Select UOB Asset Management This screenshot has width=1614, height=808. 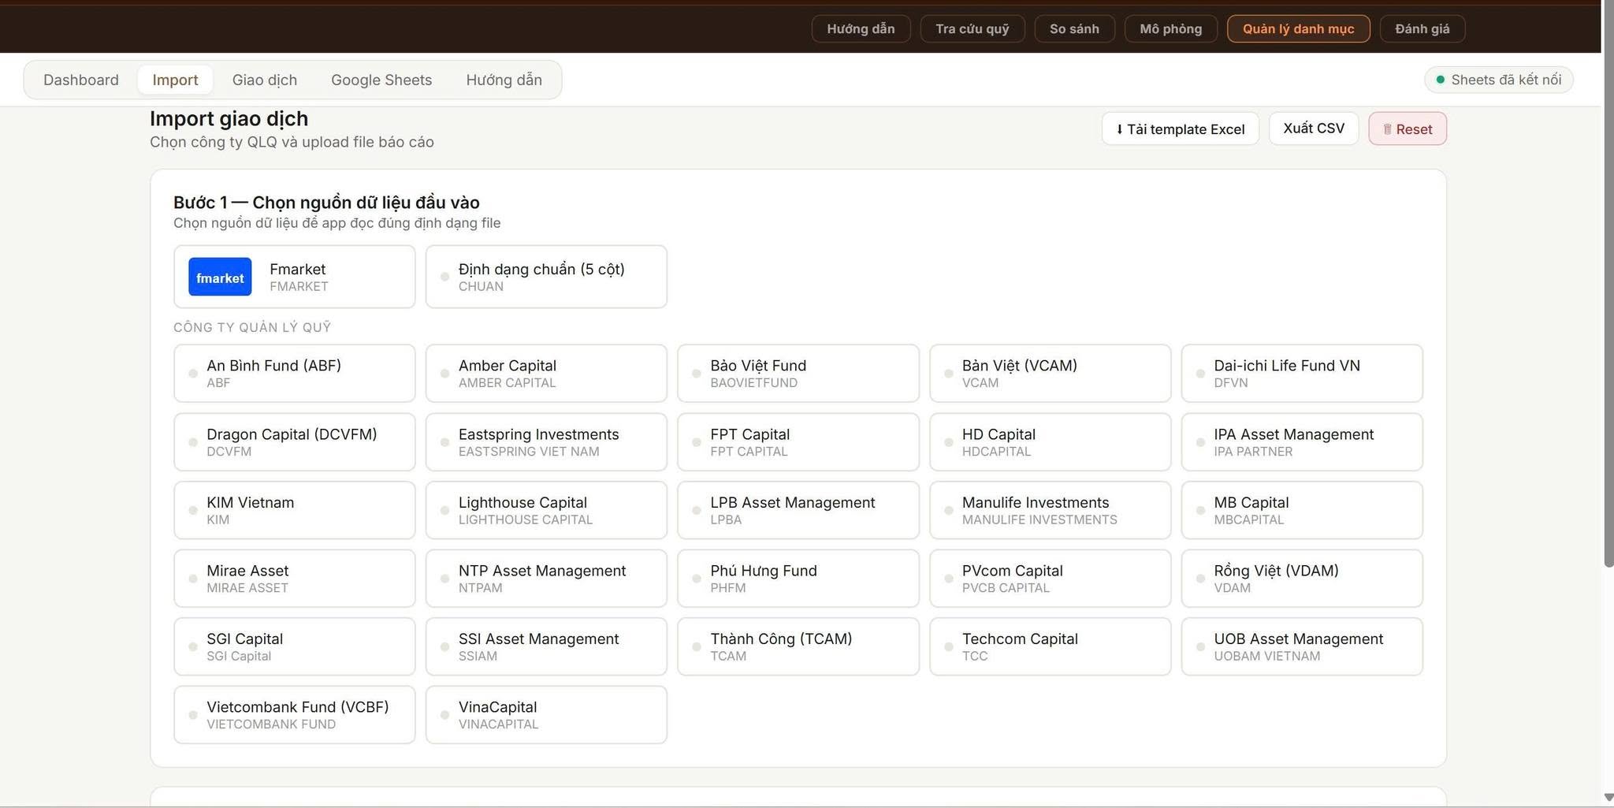coord(1302,646)
